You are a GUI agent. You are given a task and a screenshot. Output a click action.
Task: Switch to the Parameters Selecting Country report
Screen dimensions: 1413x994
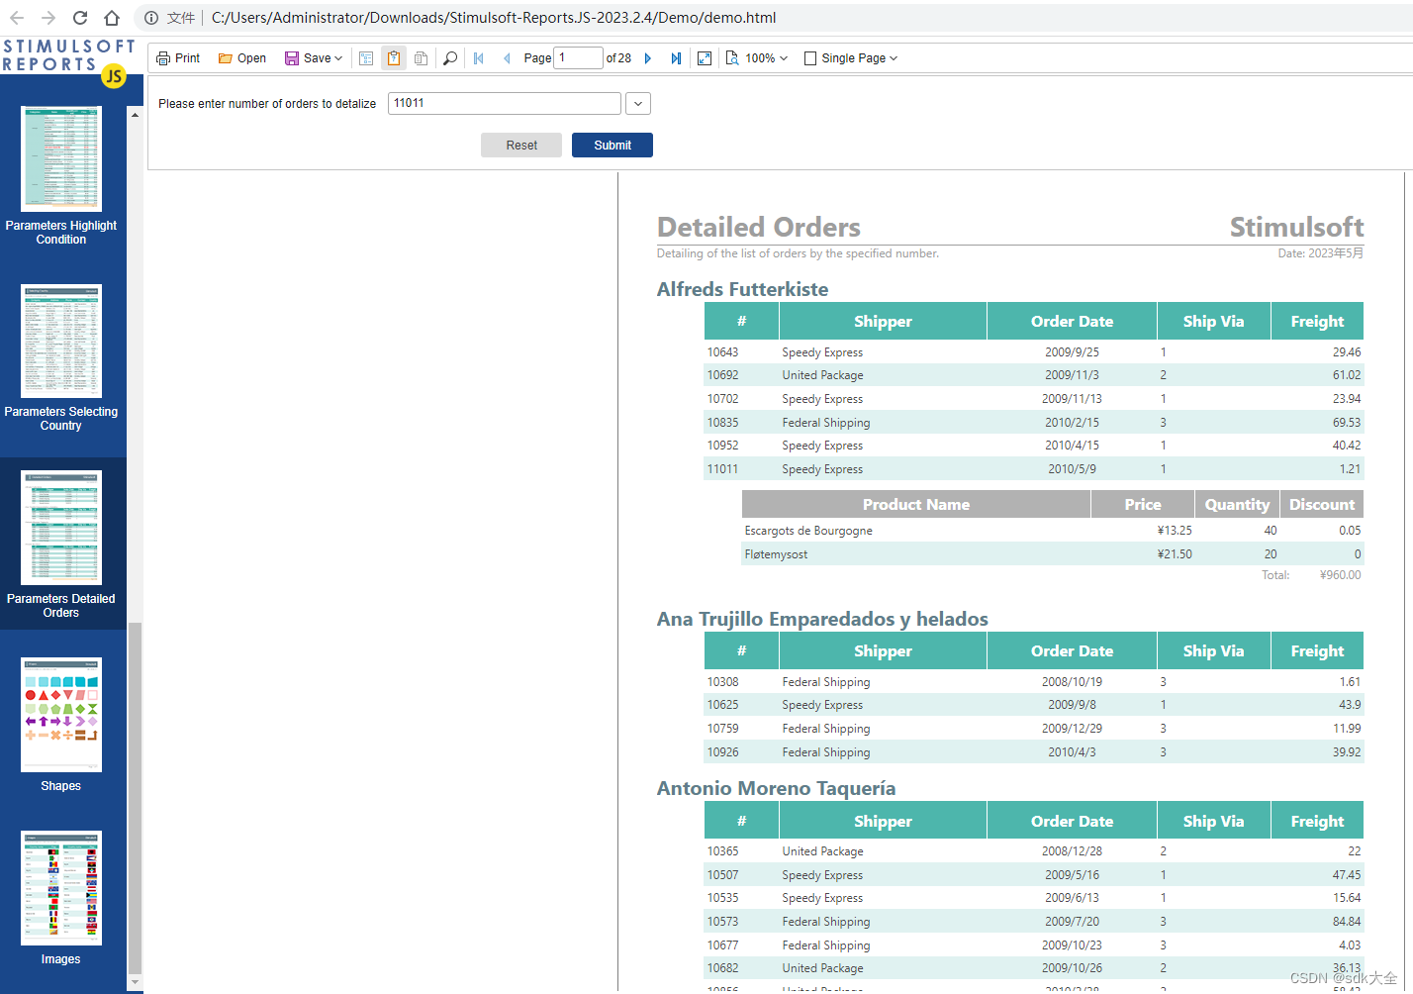click(x=60, y=342)
